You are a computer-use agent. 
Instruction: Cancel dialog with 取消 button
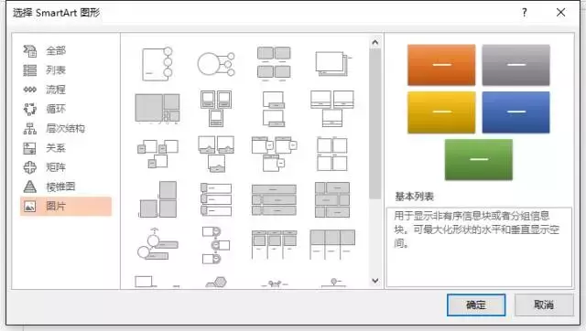pos(544,304)
